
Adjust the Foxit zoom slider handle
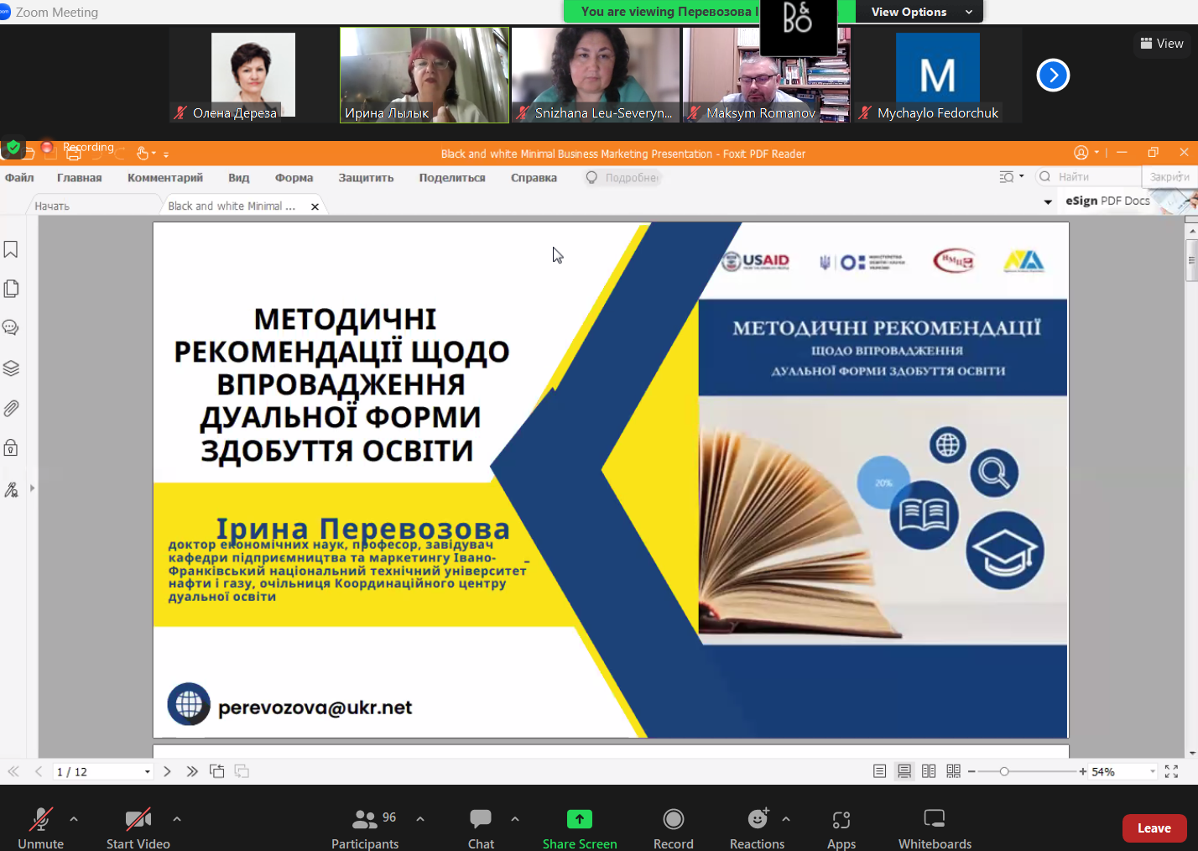point(1004,771)
